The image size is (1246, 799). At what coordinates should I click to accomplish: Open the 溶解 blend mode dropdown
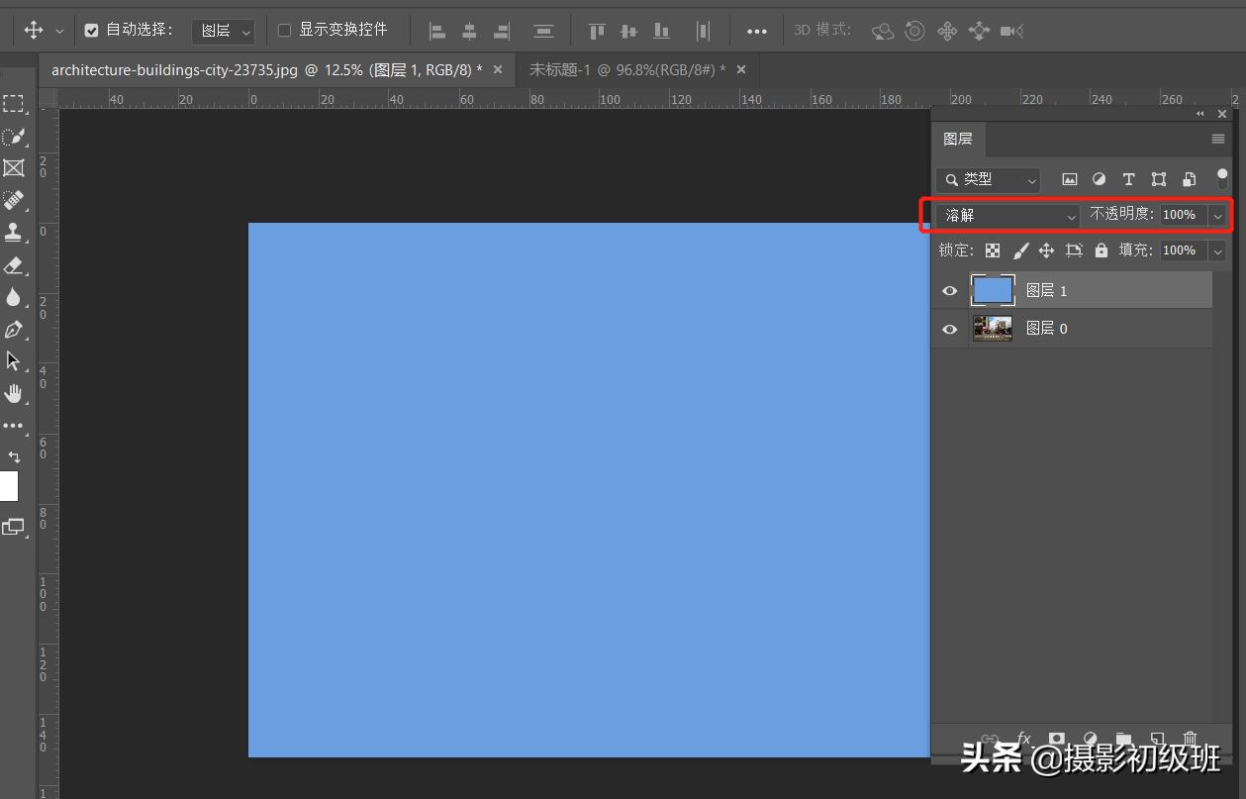pos(1008,215)
